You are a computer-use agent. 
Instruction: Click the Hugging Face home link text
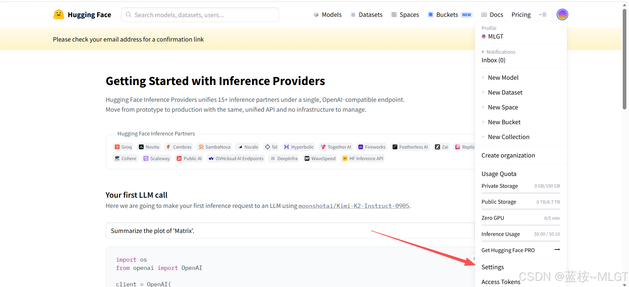(89, 15)
